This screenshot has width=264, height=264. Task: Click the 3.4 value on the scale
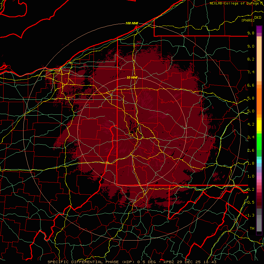click(251, 137)
